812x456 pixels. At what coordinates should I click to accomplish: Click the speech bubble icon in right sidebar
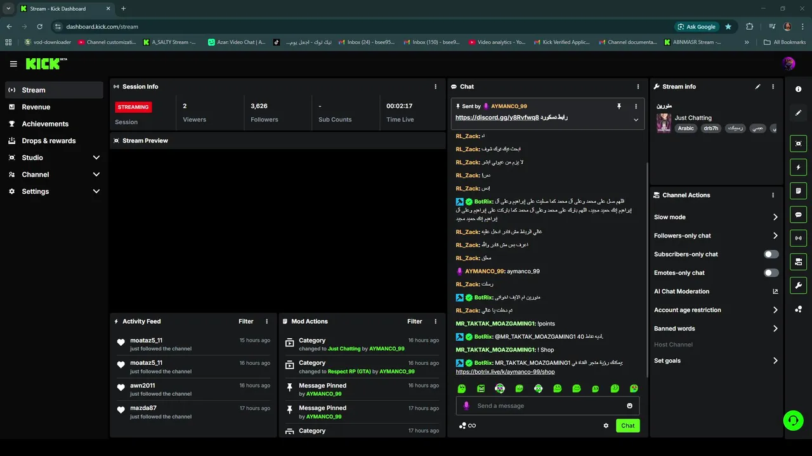pyautogui.click(x=798, y=215)
